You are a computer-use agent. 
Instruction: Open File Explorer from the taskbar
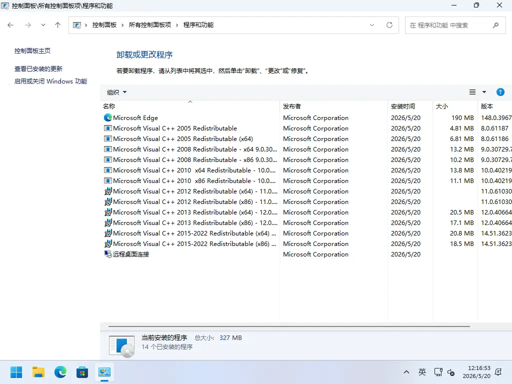[x=38, y=372]
